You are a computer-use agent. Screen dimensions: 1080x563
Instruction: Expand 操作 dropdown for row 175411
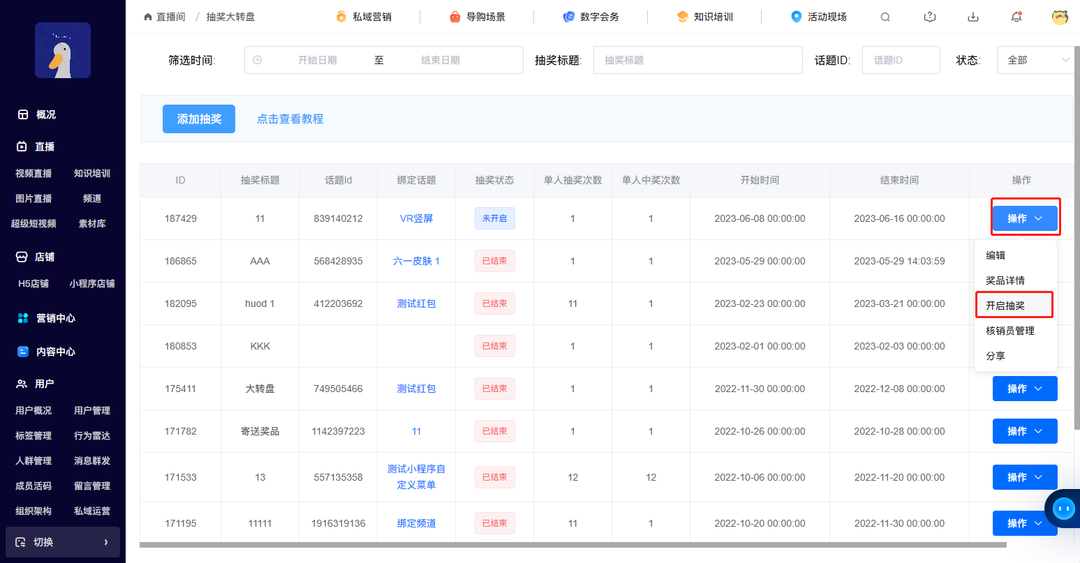click(1024, 389)
